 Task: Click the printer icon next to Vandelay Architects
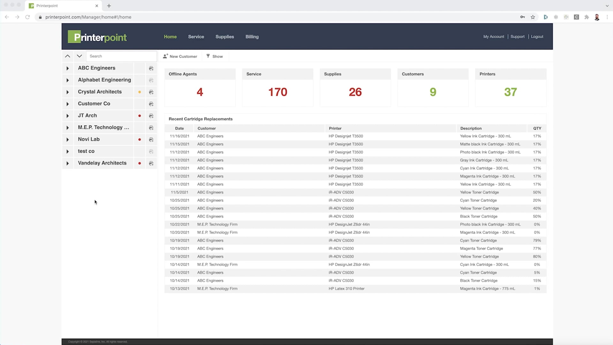[x=151, y=163]
